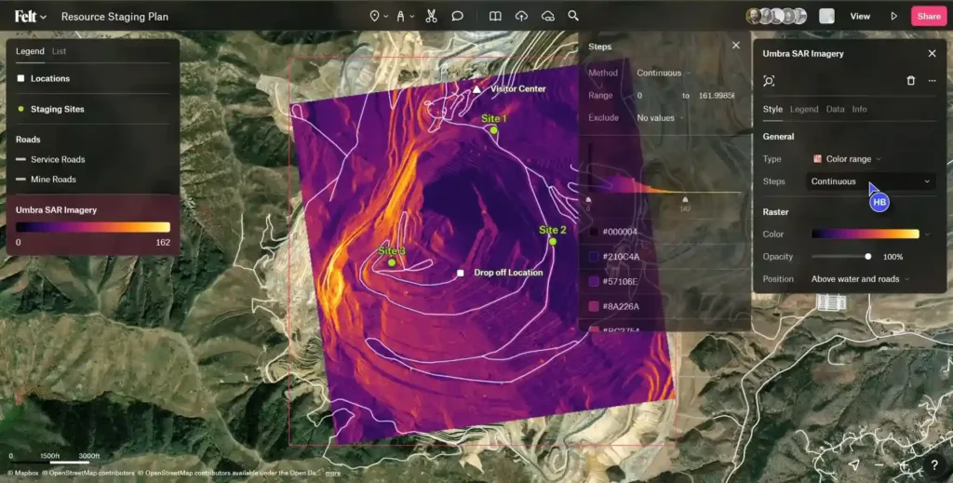The image size is (953, 483).
Task: Open the Steps Continuous dropdown
Action: pyautogui.click(x=870, y=181)
